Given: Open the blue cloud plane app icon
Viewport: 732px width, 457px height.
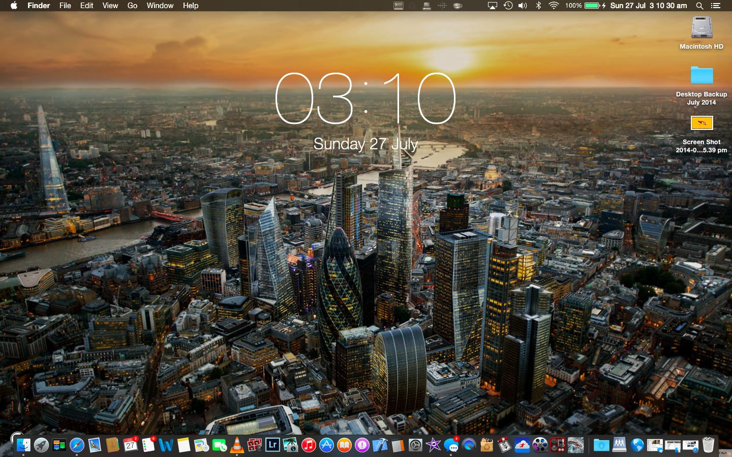Looking at the screenshot, I should coord(522,445).
